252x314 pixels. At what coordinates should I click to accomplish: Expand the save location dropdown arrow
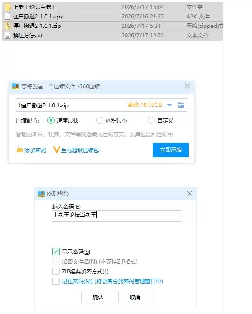169,105
